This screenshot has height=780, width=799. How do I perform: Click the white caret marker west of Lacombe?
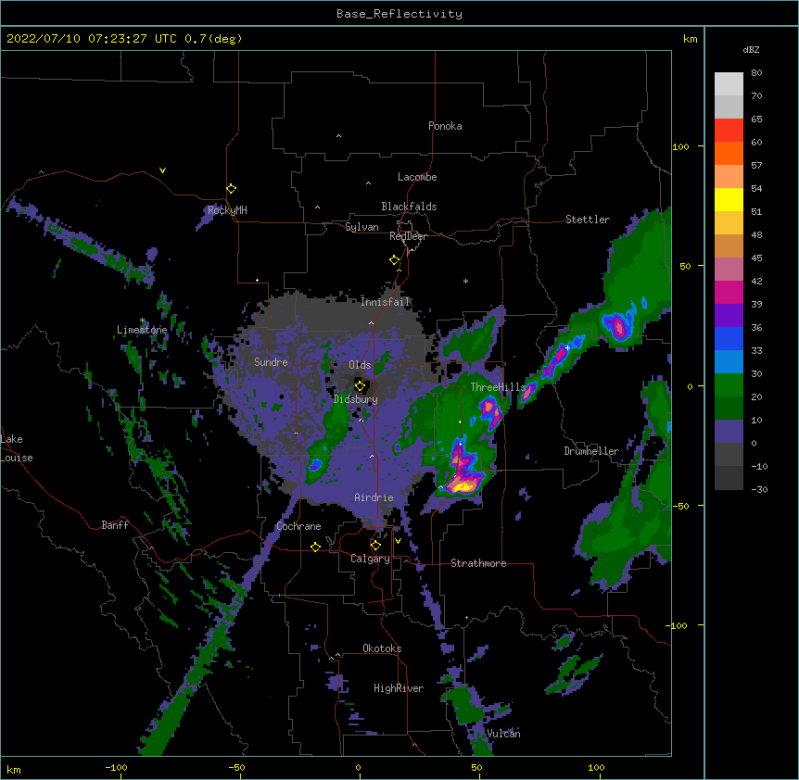[368, 182]
